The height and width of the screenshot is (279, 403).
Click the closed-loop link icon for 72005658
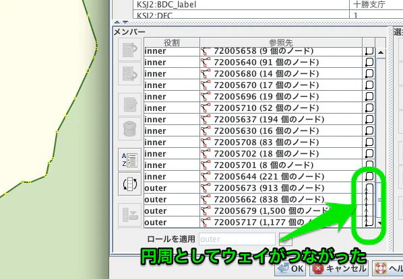(369, 51)
